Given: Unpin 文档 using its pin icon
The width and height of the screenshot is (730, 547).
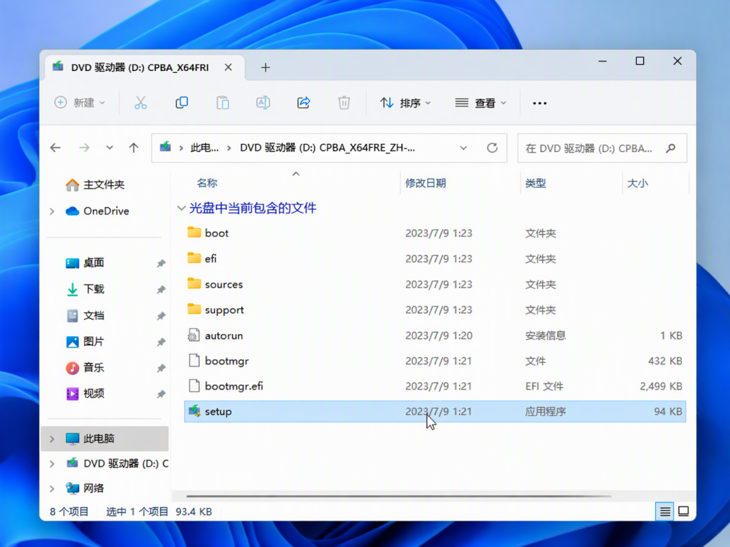Looking at the screenshot, I should click(161, 316).
